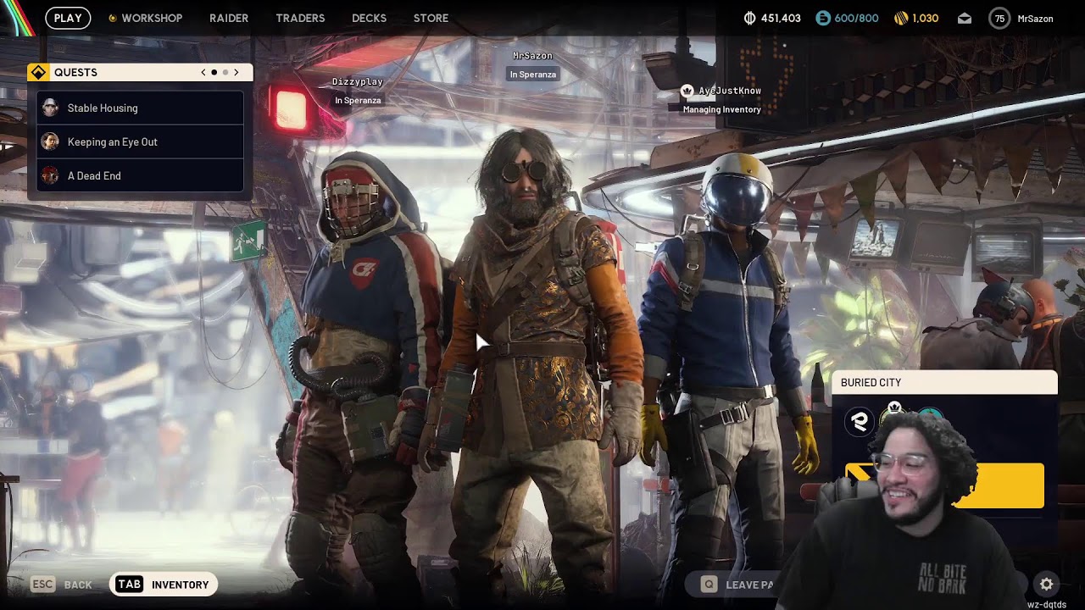Open the mail envelope icon
This screenshot has height=610, width=1085.
[x=965, y=18]
